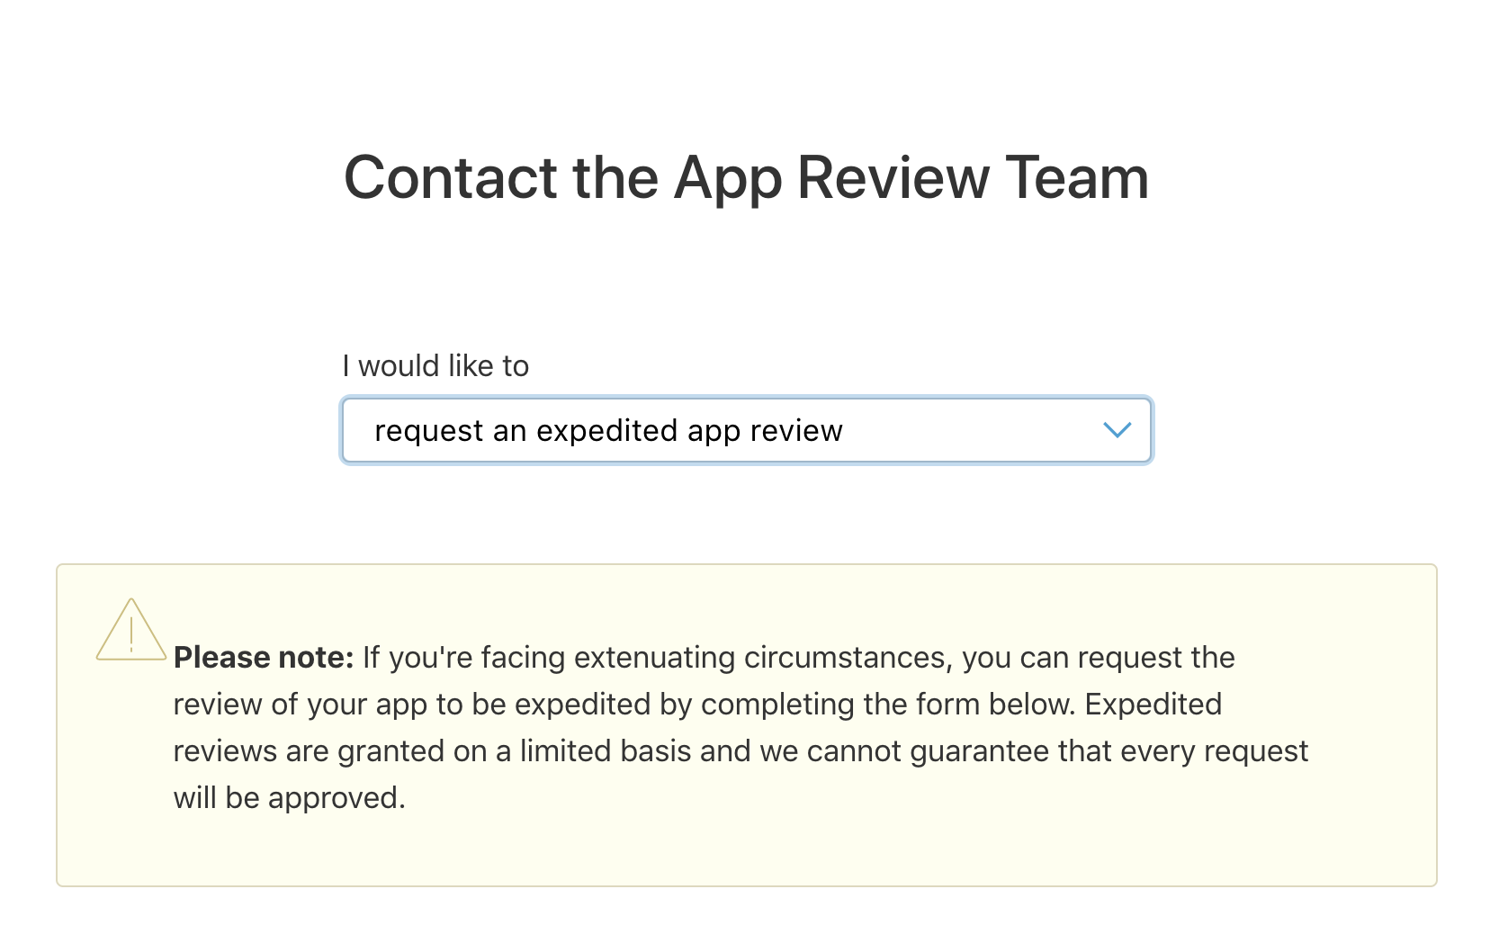
Task: Click the 'Contact the App Review Team' heading
Action: pyautogui.click(x=747, y=178)
